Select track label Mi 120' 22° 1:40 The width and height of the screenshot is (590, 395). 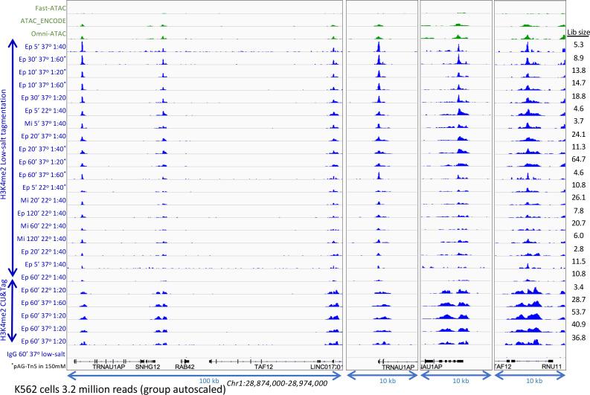[x=42, y=239]
